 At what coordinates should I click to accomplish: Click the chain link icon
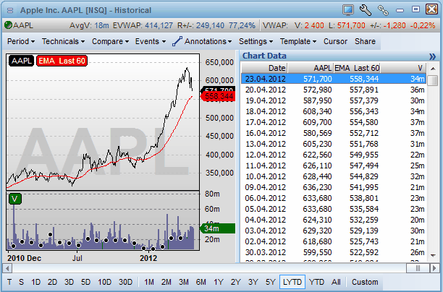(383, 10)
